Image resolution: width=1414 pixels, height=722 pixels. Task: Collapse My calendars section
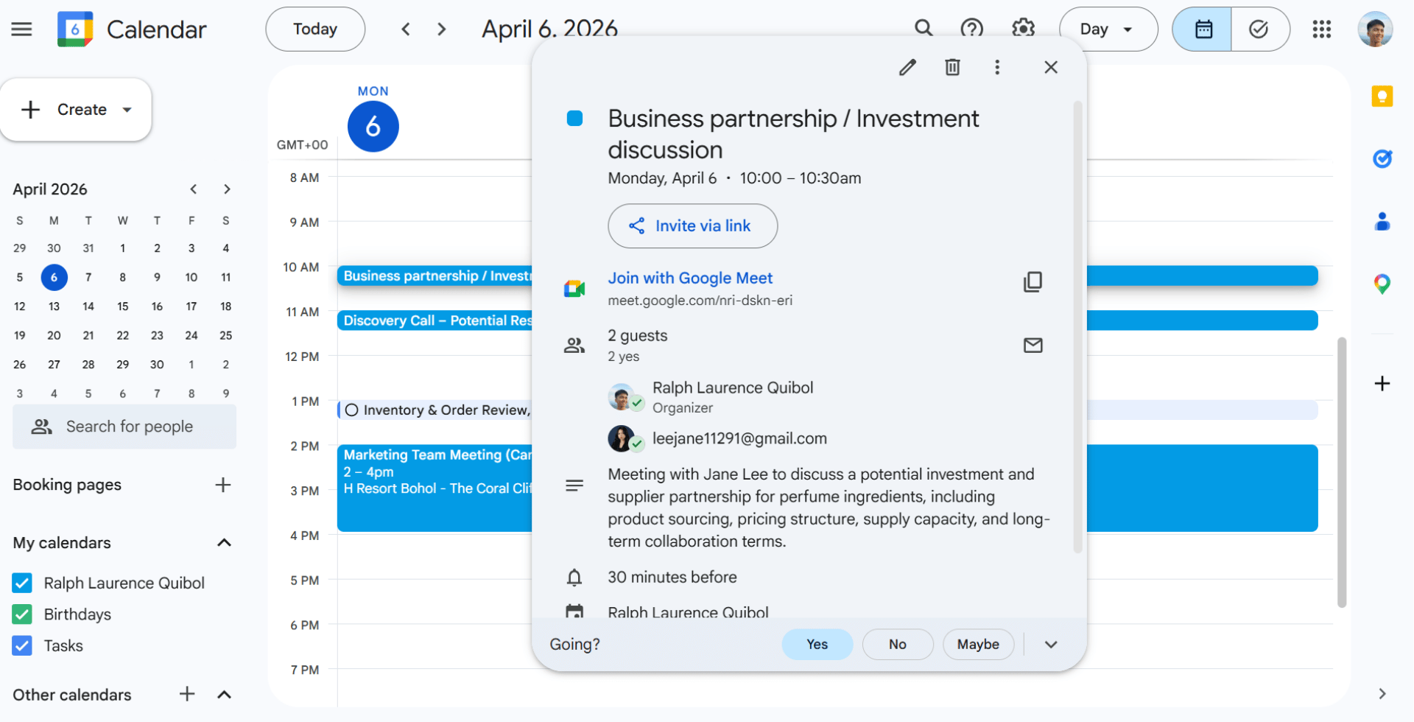[225, 543]
